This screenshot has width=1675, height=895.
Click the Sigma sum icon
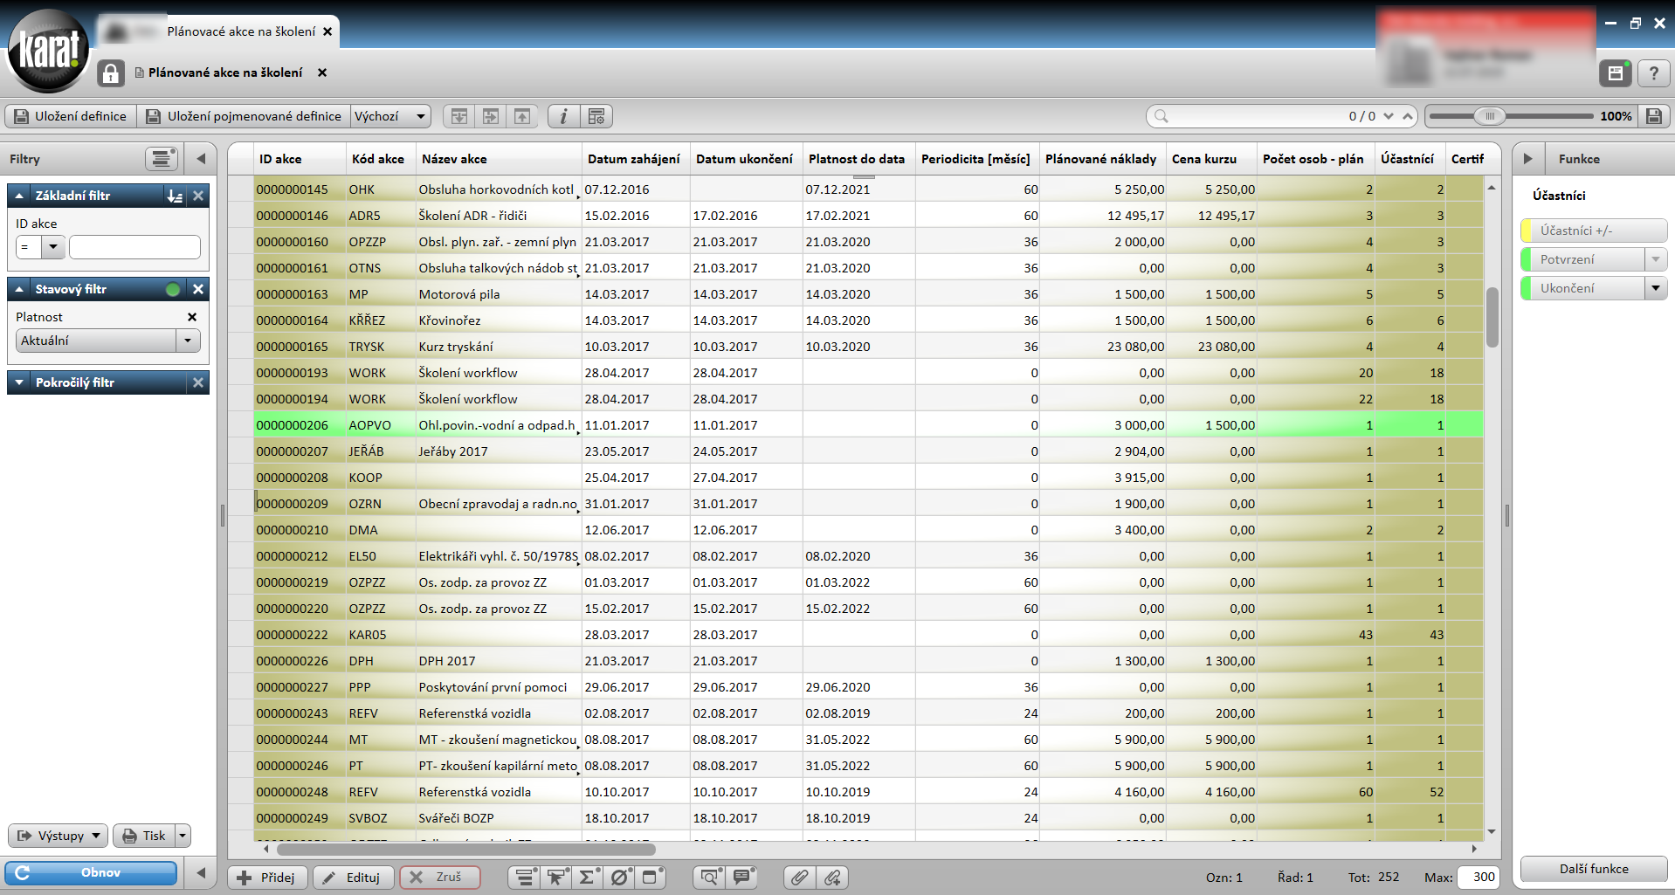tap(587, 878)
